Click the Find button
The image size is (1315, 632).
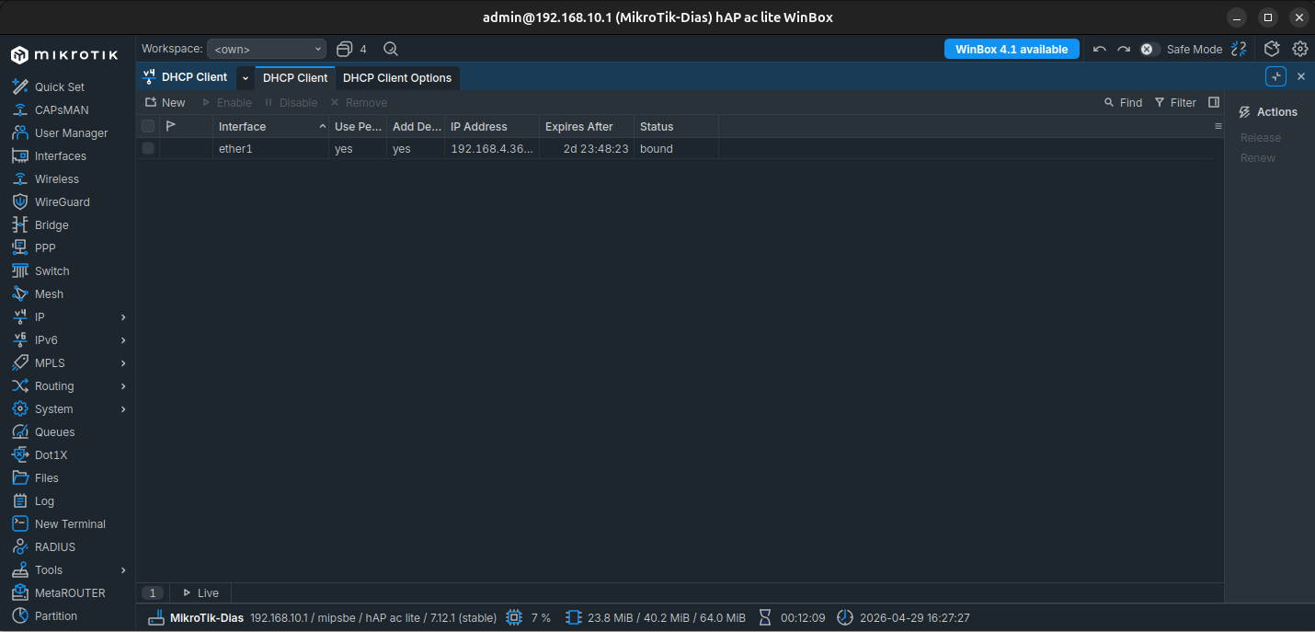coord(1123,102)
